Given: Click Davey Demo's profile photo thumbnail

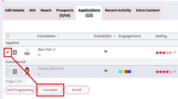Looking at the screenshot, I should (x=27, y=71).
